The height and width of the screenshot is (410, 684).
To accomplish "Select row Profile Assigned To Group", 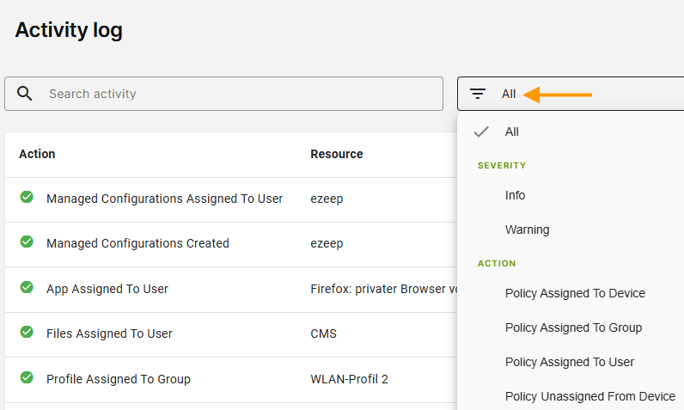I will pyautogui.click(x=231, y=379).
